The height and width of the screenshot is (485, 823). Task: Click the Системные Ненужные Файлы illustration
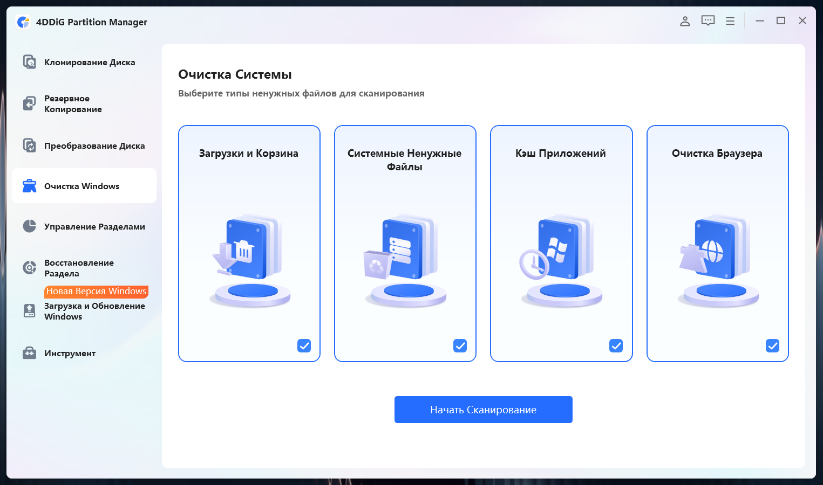click(x=405, y=261)
